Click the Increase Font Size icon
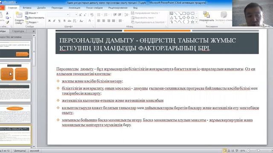This screenshot has width=273, height=153. 80,15
